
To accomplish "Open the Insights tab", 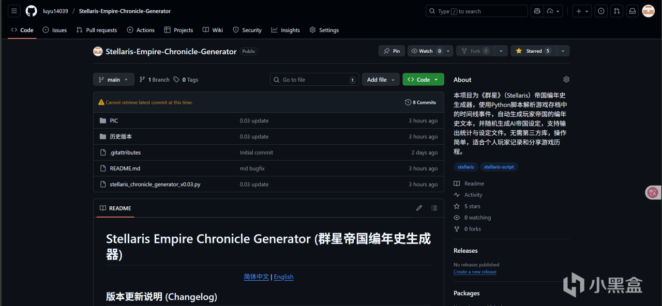I will tap(285, 30).
